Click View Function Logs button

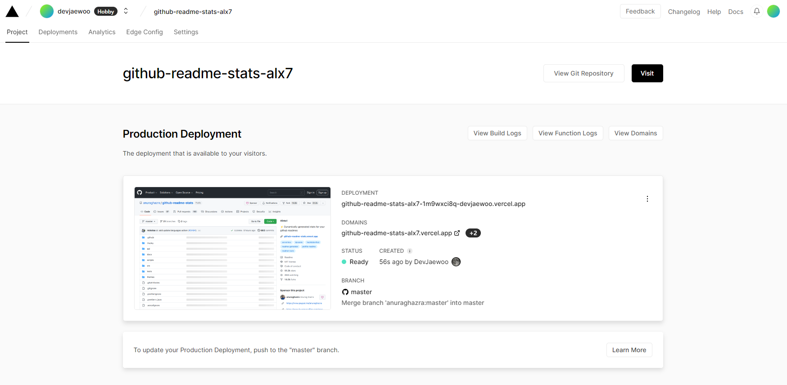[568, 133]
